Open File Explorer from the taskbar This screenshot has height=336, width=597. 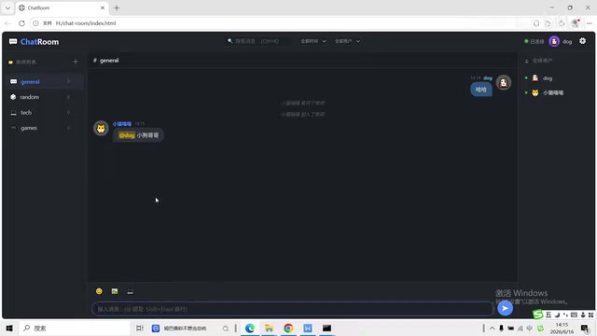(270, 328)
